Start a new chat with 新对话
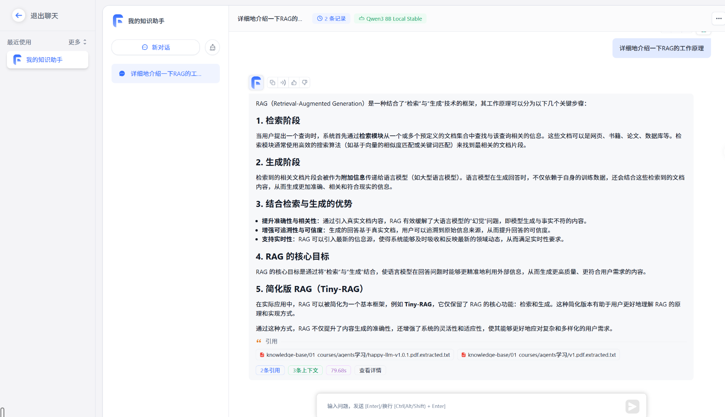Screen dimensions: 725x417 coord(156,47)
